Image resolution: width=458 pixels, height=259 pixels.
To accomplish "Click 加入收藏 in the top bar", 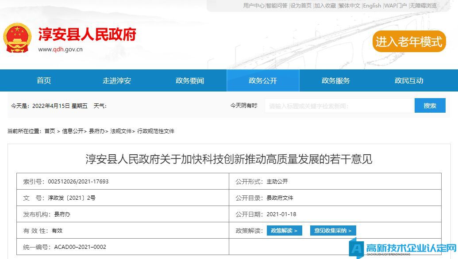I will point(325,6).
